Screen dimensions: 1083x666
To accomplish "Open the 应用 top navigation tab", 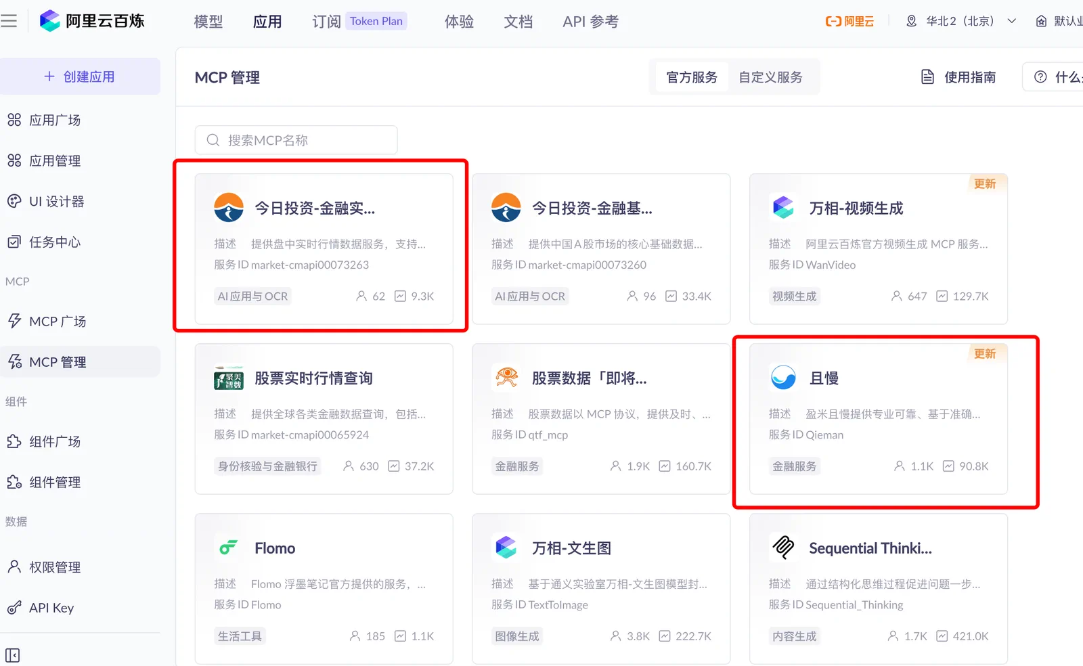I will [x=267, y=22].
